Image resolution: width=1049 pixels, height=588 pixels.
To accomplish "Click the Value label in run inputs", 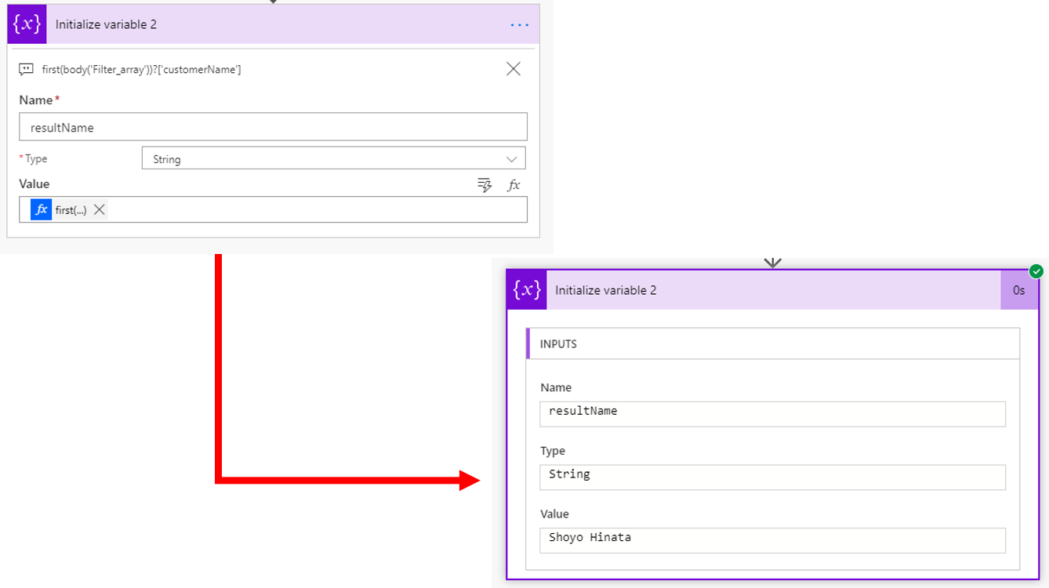I will (x=554, y=514).
